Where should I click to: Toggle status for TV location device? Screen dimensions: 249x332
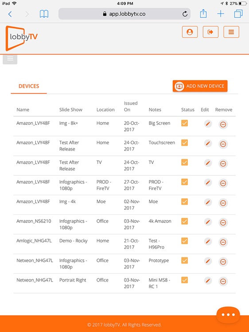tap(185, 162)
